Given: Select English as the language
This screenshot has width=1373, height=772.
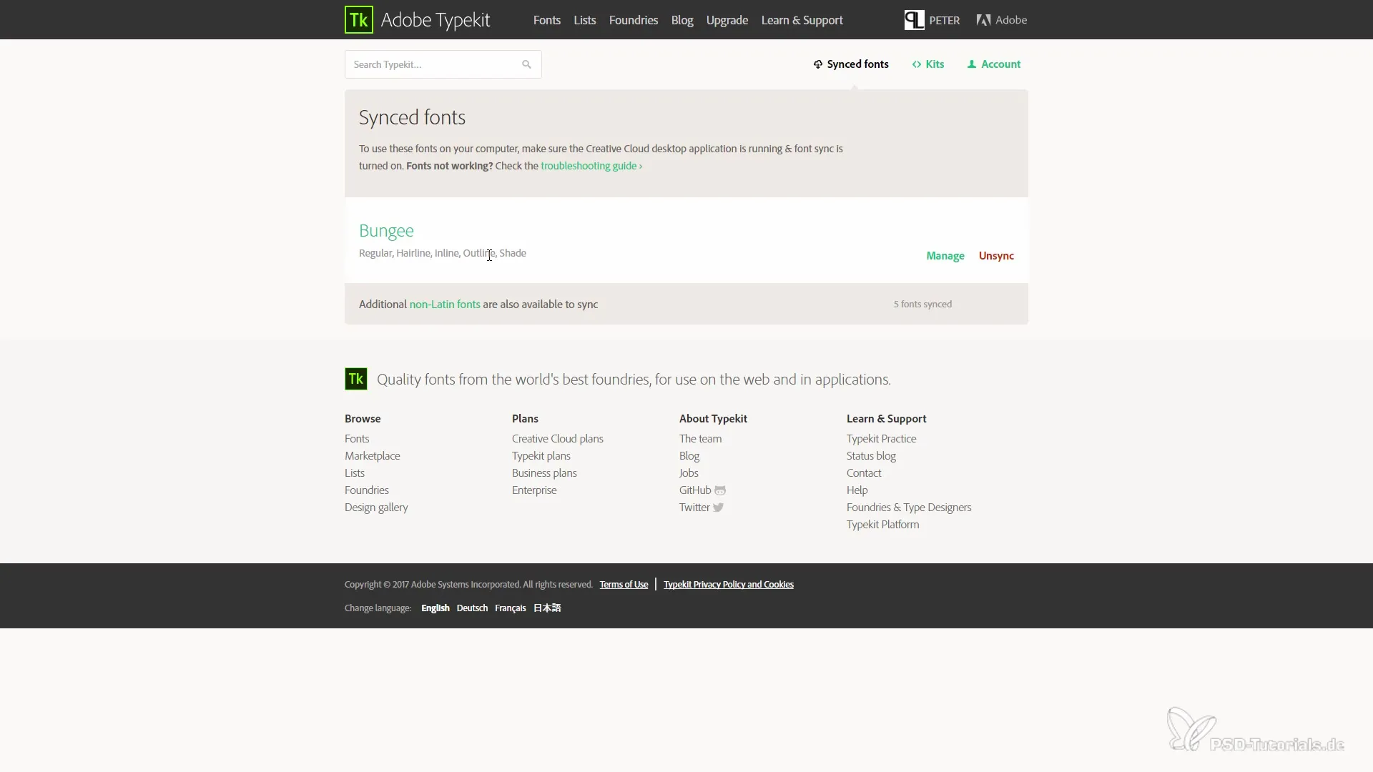Looking at the screenshot, I should [435, 608].
